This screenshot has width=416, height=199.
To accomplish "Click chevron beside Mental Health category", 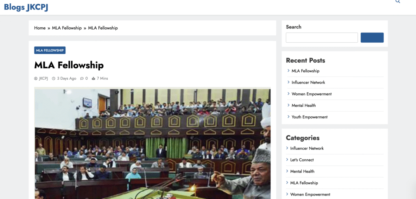I will tap(287, 171).
